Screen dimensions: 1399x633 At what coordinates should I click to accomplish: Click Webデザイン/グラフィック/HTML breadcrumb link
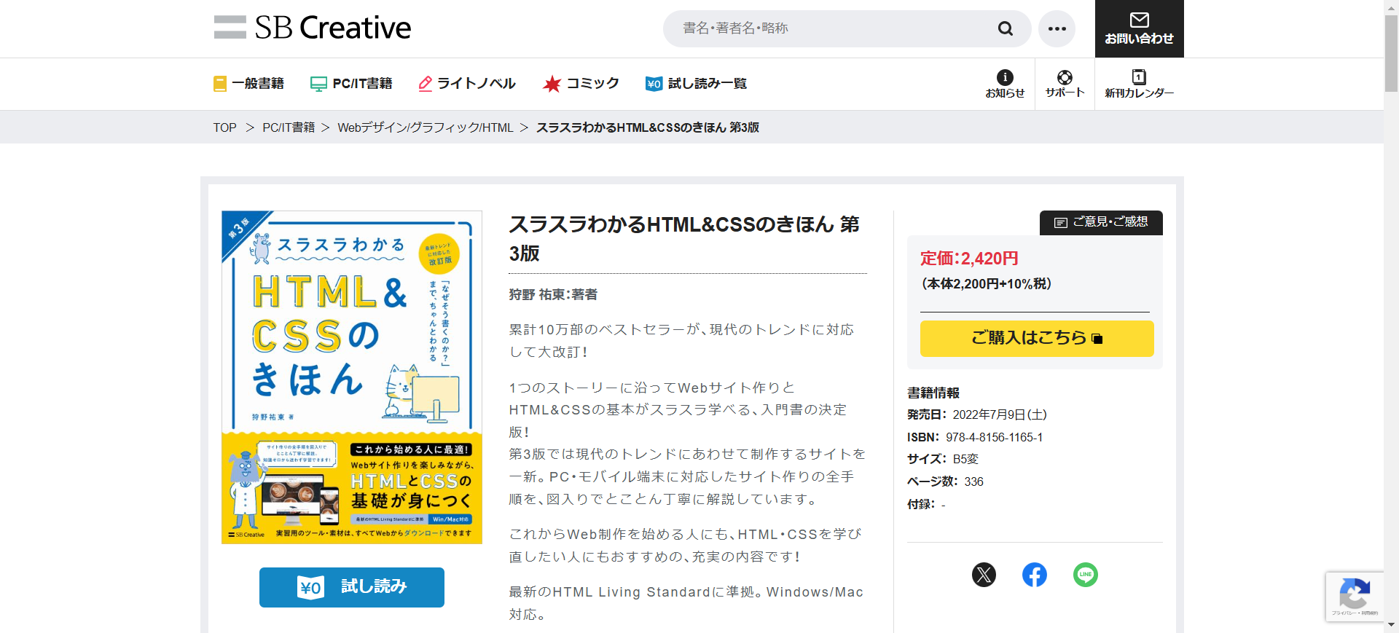(426, 127)
